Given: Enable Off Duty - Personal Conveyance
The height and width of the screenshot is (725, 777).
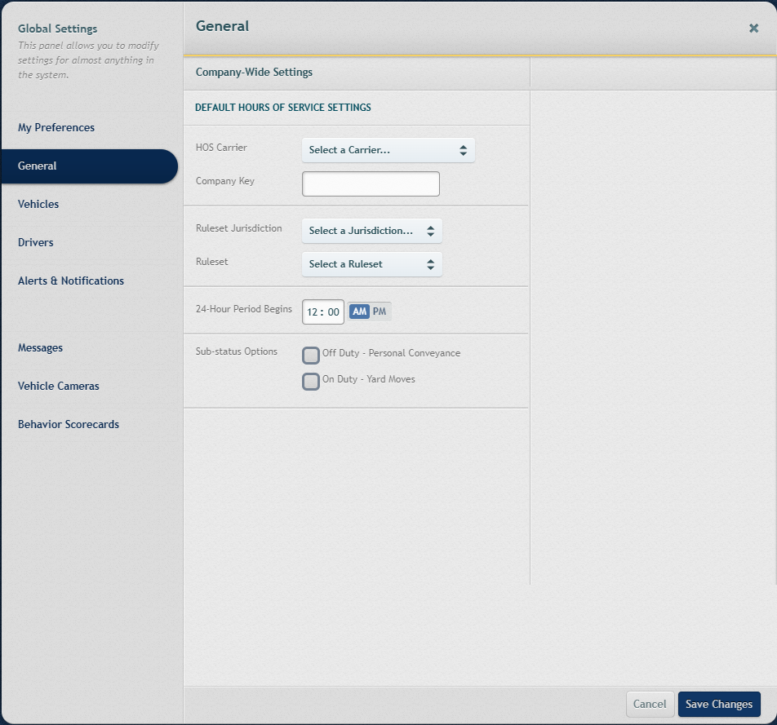Looking at the screenshot, I should tap(310, 355).
